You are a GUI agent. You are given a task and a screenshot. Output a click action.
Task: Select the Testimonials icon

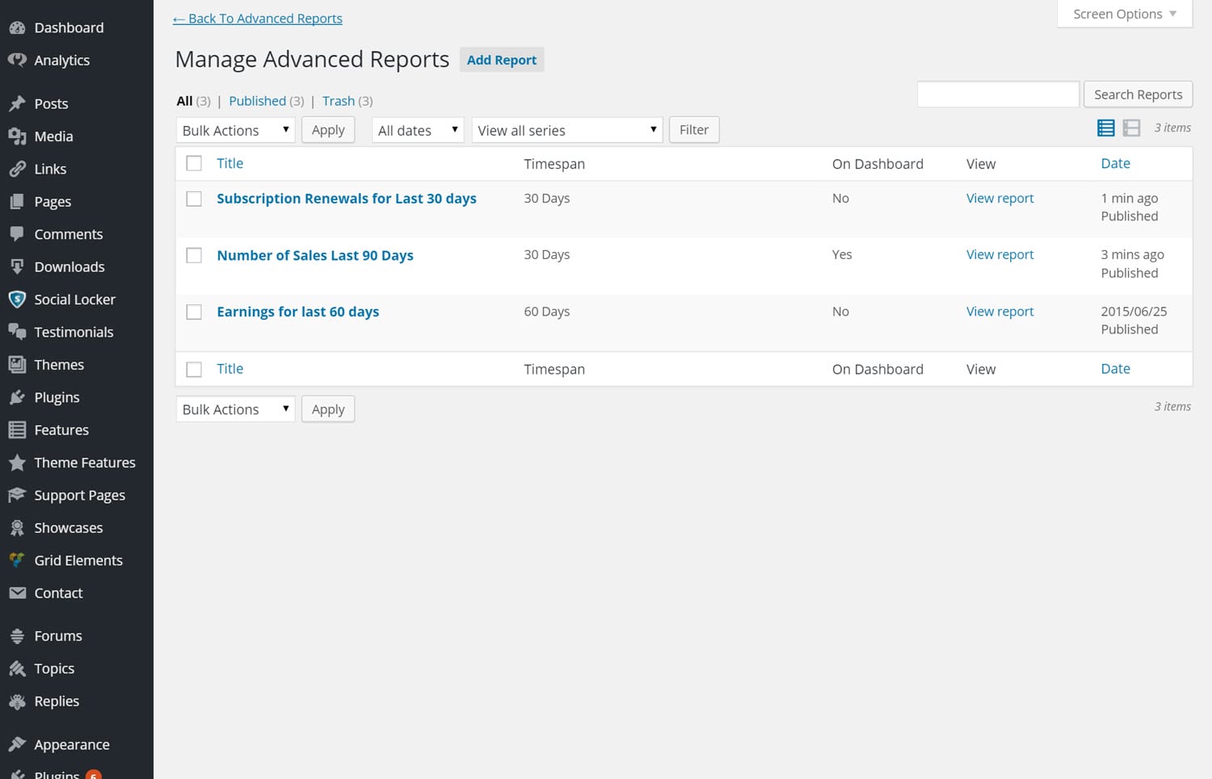18,332
